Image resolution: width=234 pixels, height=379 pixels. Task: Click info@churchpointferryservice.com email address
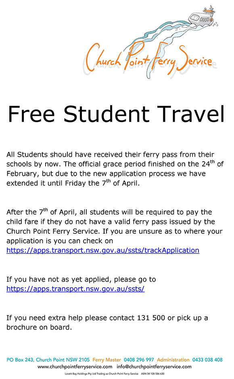coord(154,366)
